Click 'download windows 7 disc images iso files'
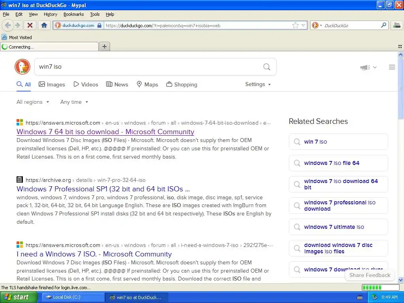This screenshot has height=303, width=404. (338, 248)
